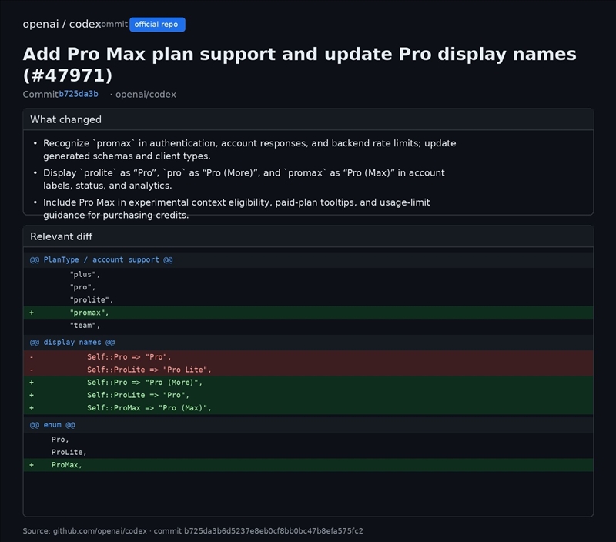The height and width of the screenshot is (542, 616).
Task: Select the bullet starting 'Include Pro Max'
Action: [236, 209]
